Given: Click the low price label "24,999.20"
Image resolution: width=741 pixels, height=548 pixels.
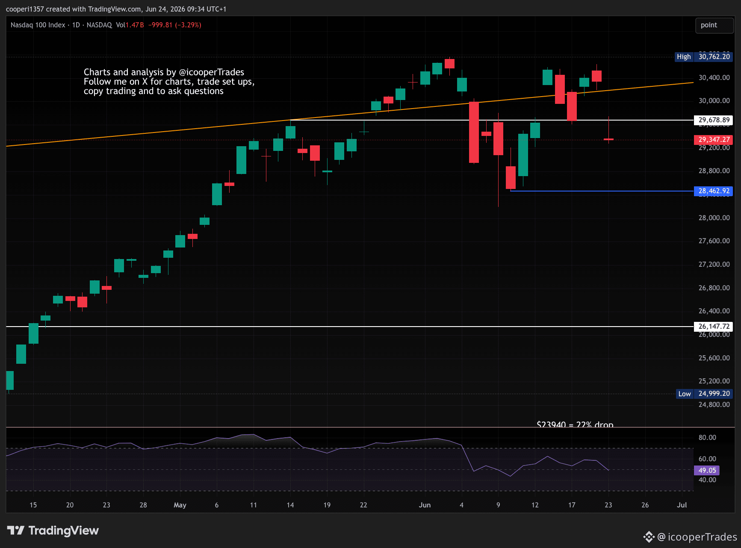Looking at the screenshot, I should 714,394.
